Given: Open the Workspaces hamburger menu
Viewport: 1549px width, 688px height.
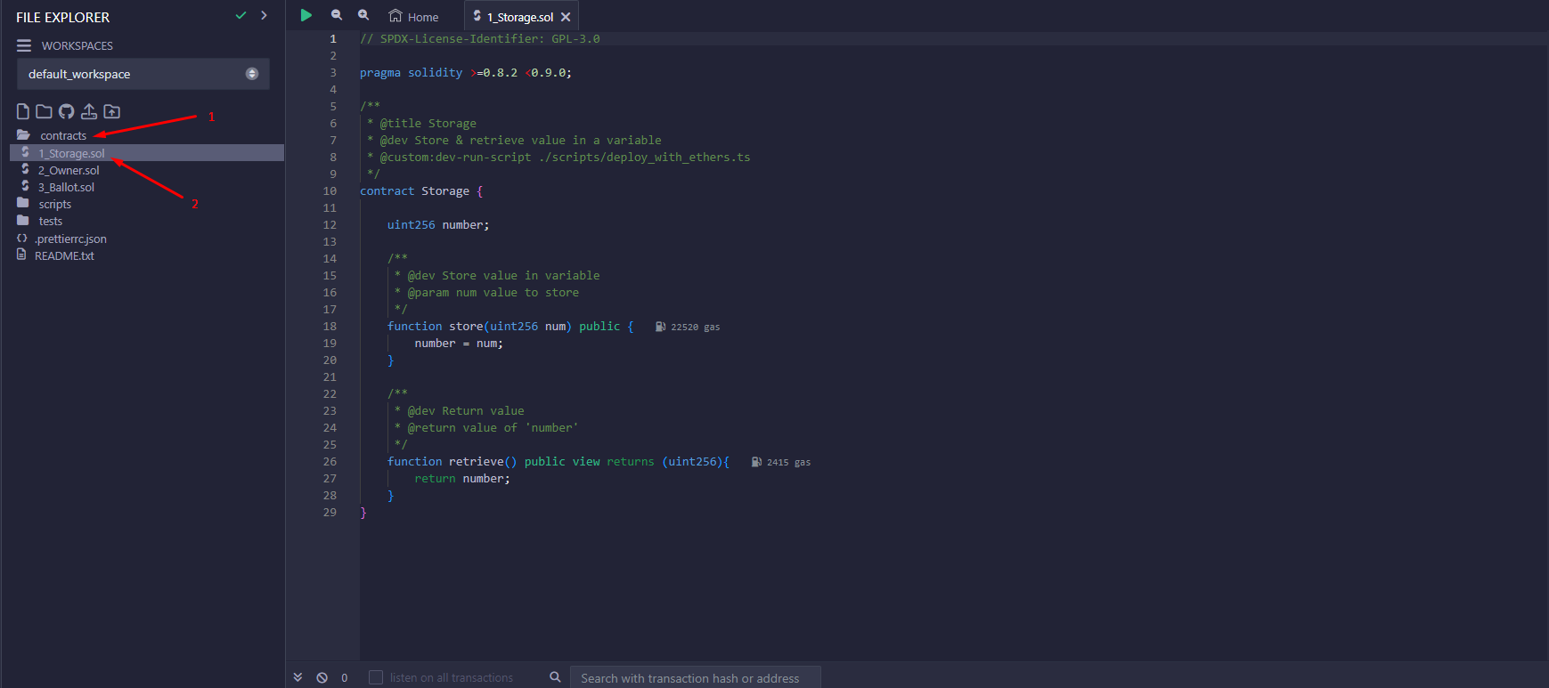Looking at the screenshot, I should point(24,45).
